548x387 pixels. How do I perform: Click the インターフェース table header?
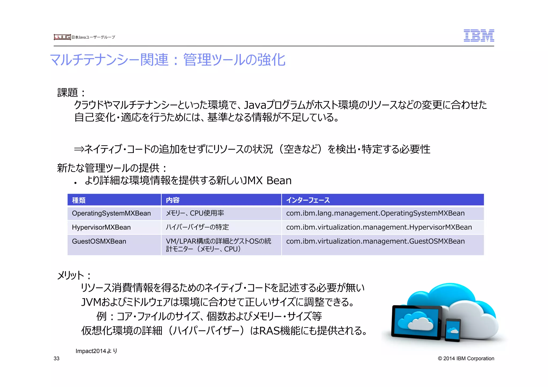pos(383,200)
